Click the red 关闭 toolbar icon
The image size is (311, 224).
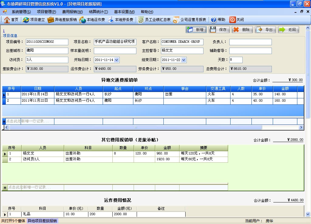point(232,20)
